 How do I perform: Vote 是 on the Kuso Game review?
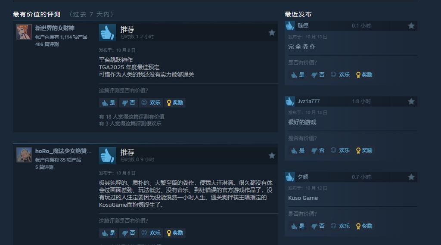[298, 226]
